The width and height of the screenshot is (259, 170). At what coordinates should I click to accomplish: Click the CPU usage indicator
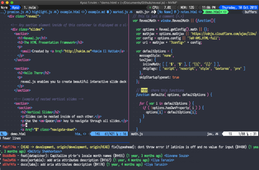[160, 7]
